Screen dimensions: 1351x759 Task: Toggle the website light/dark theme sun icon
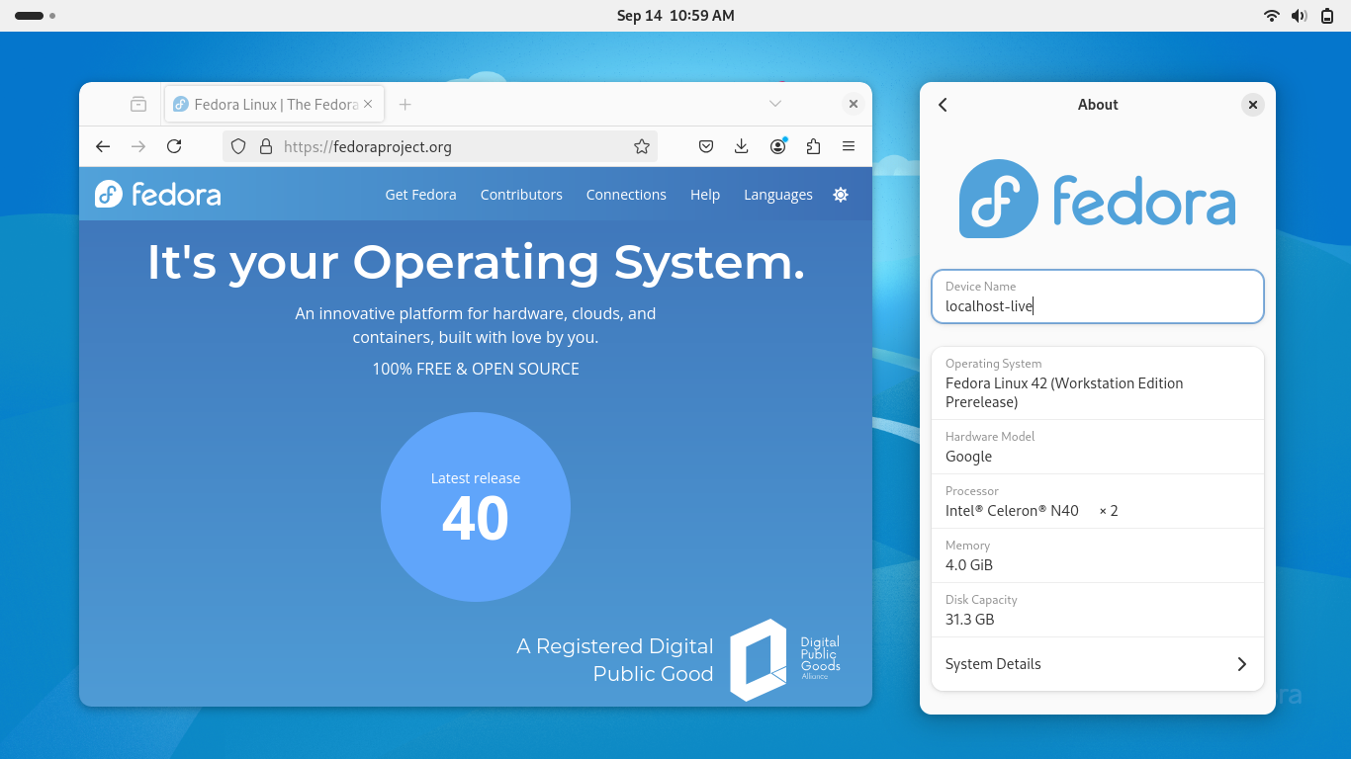[841, 195]
